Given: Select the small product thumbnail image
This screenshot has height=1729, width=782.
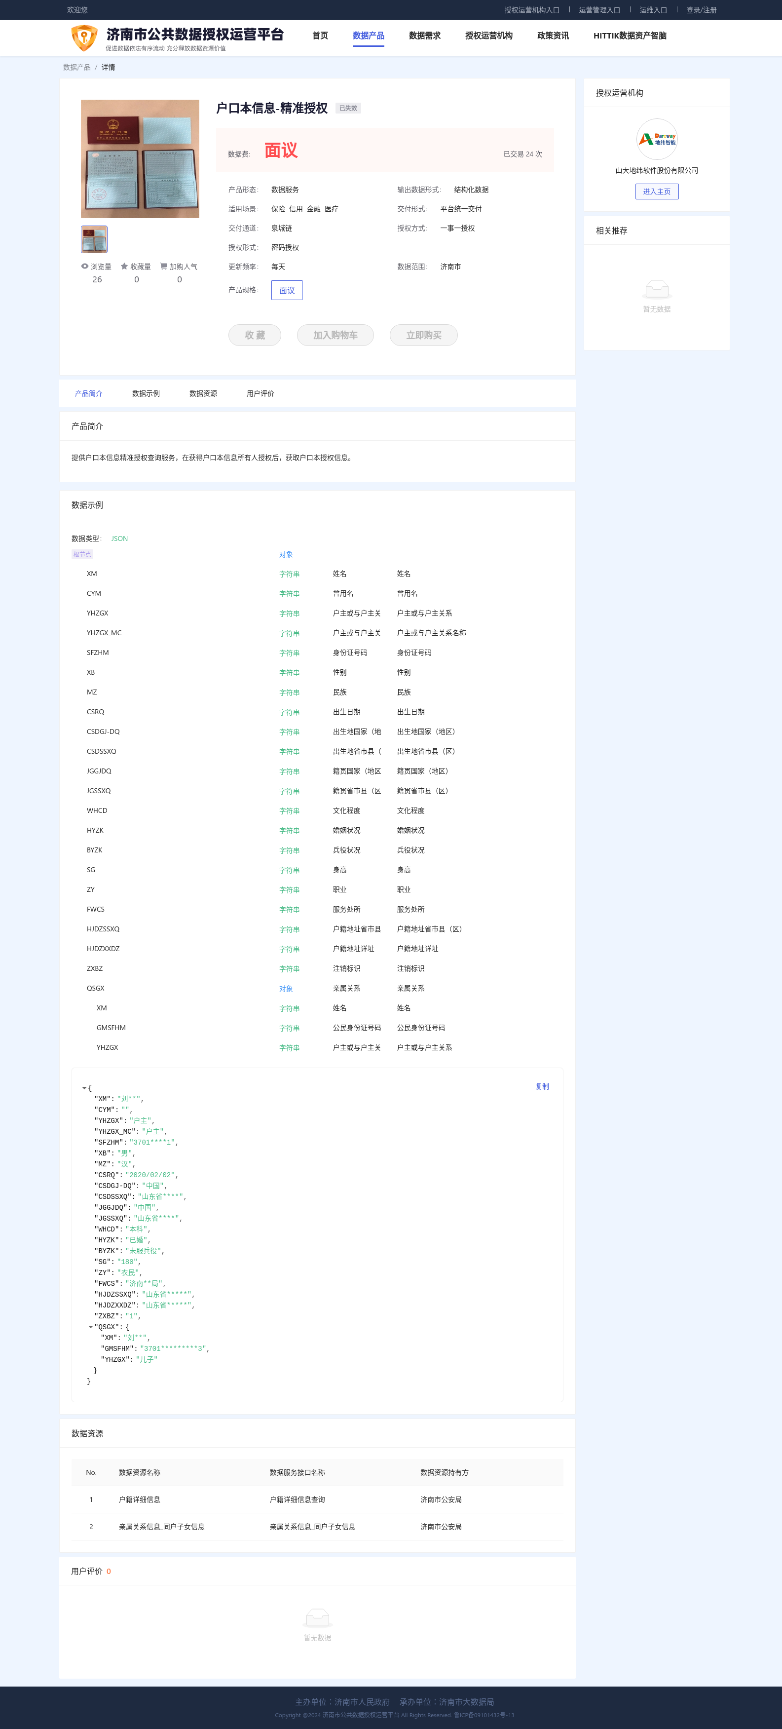Looking at the screenshot, I should tap(94, 239).
